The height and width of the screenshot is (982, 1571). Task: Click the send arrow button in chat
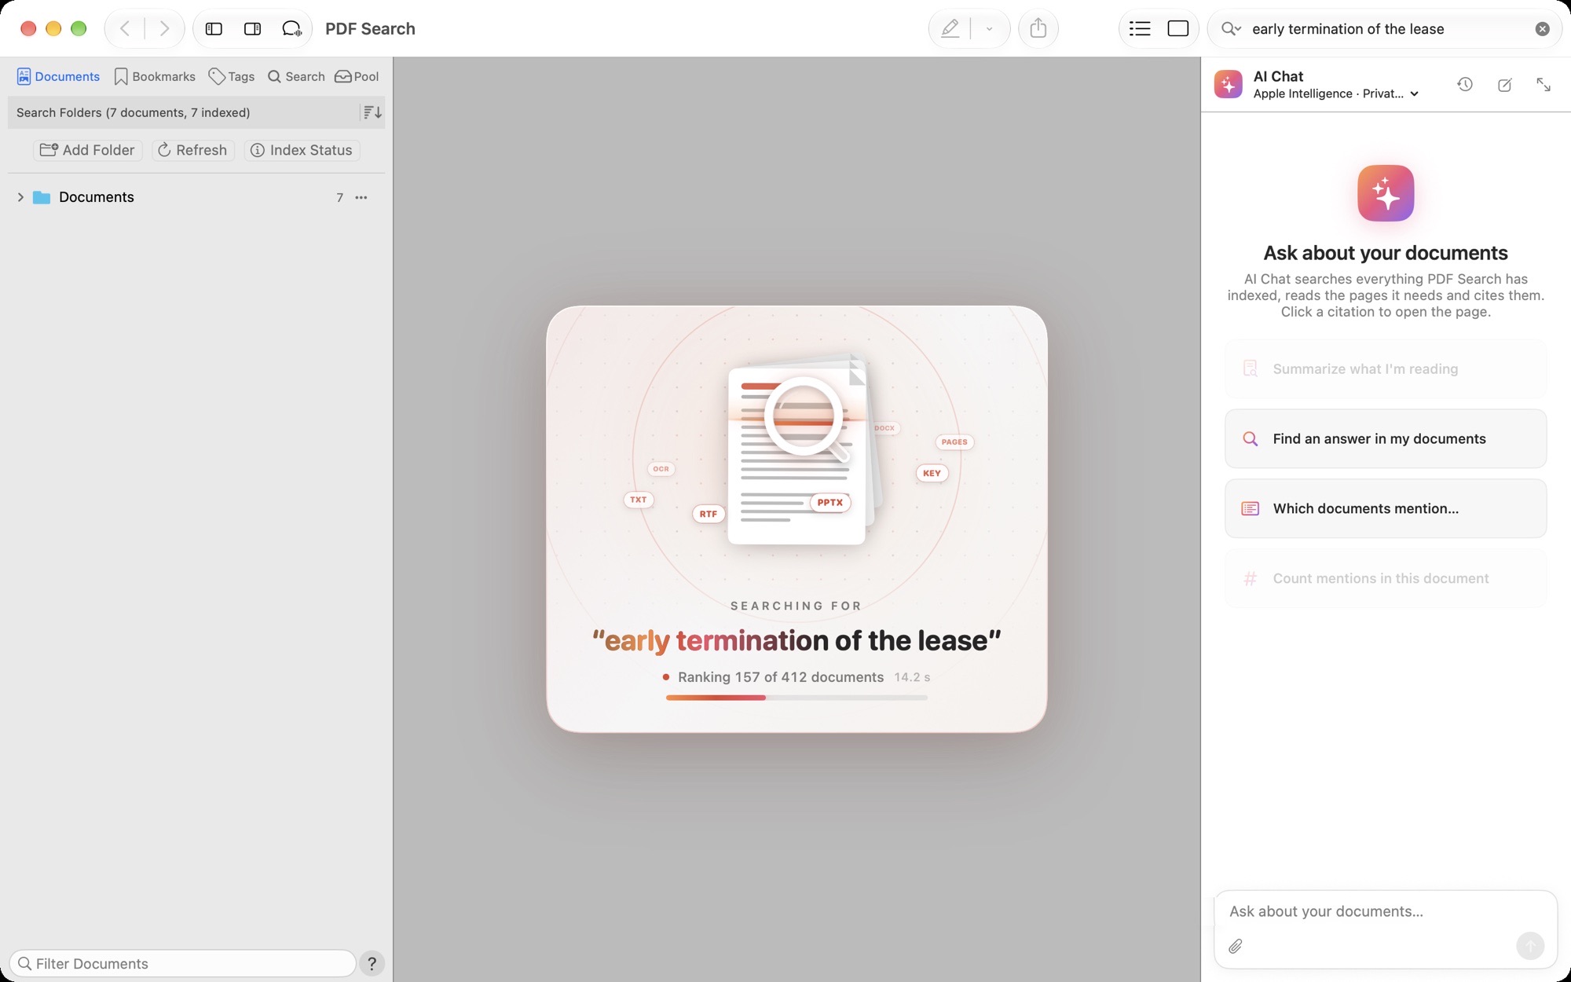[x=1530, y=946]
